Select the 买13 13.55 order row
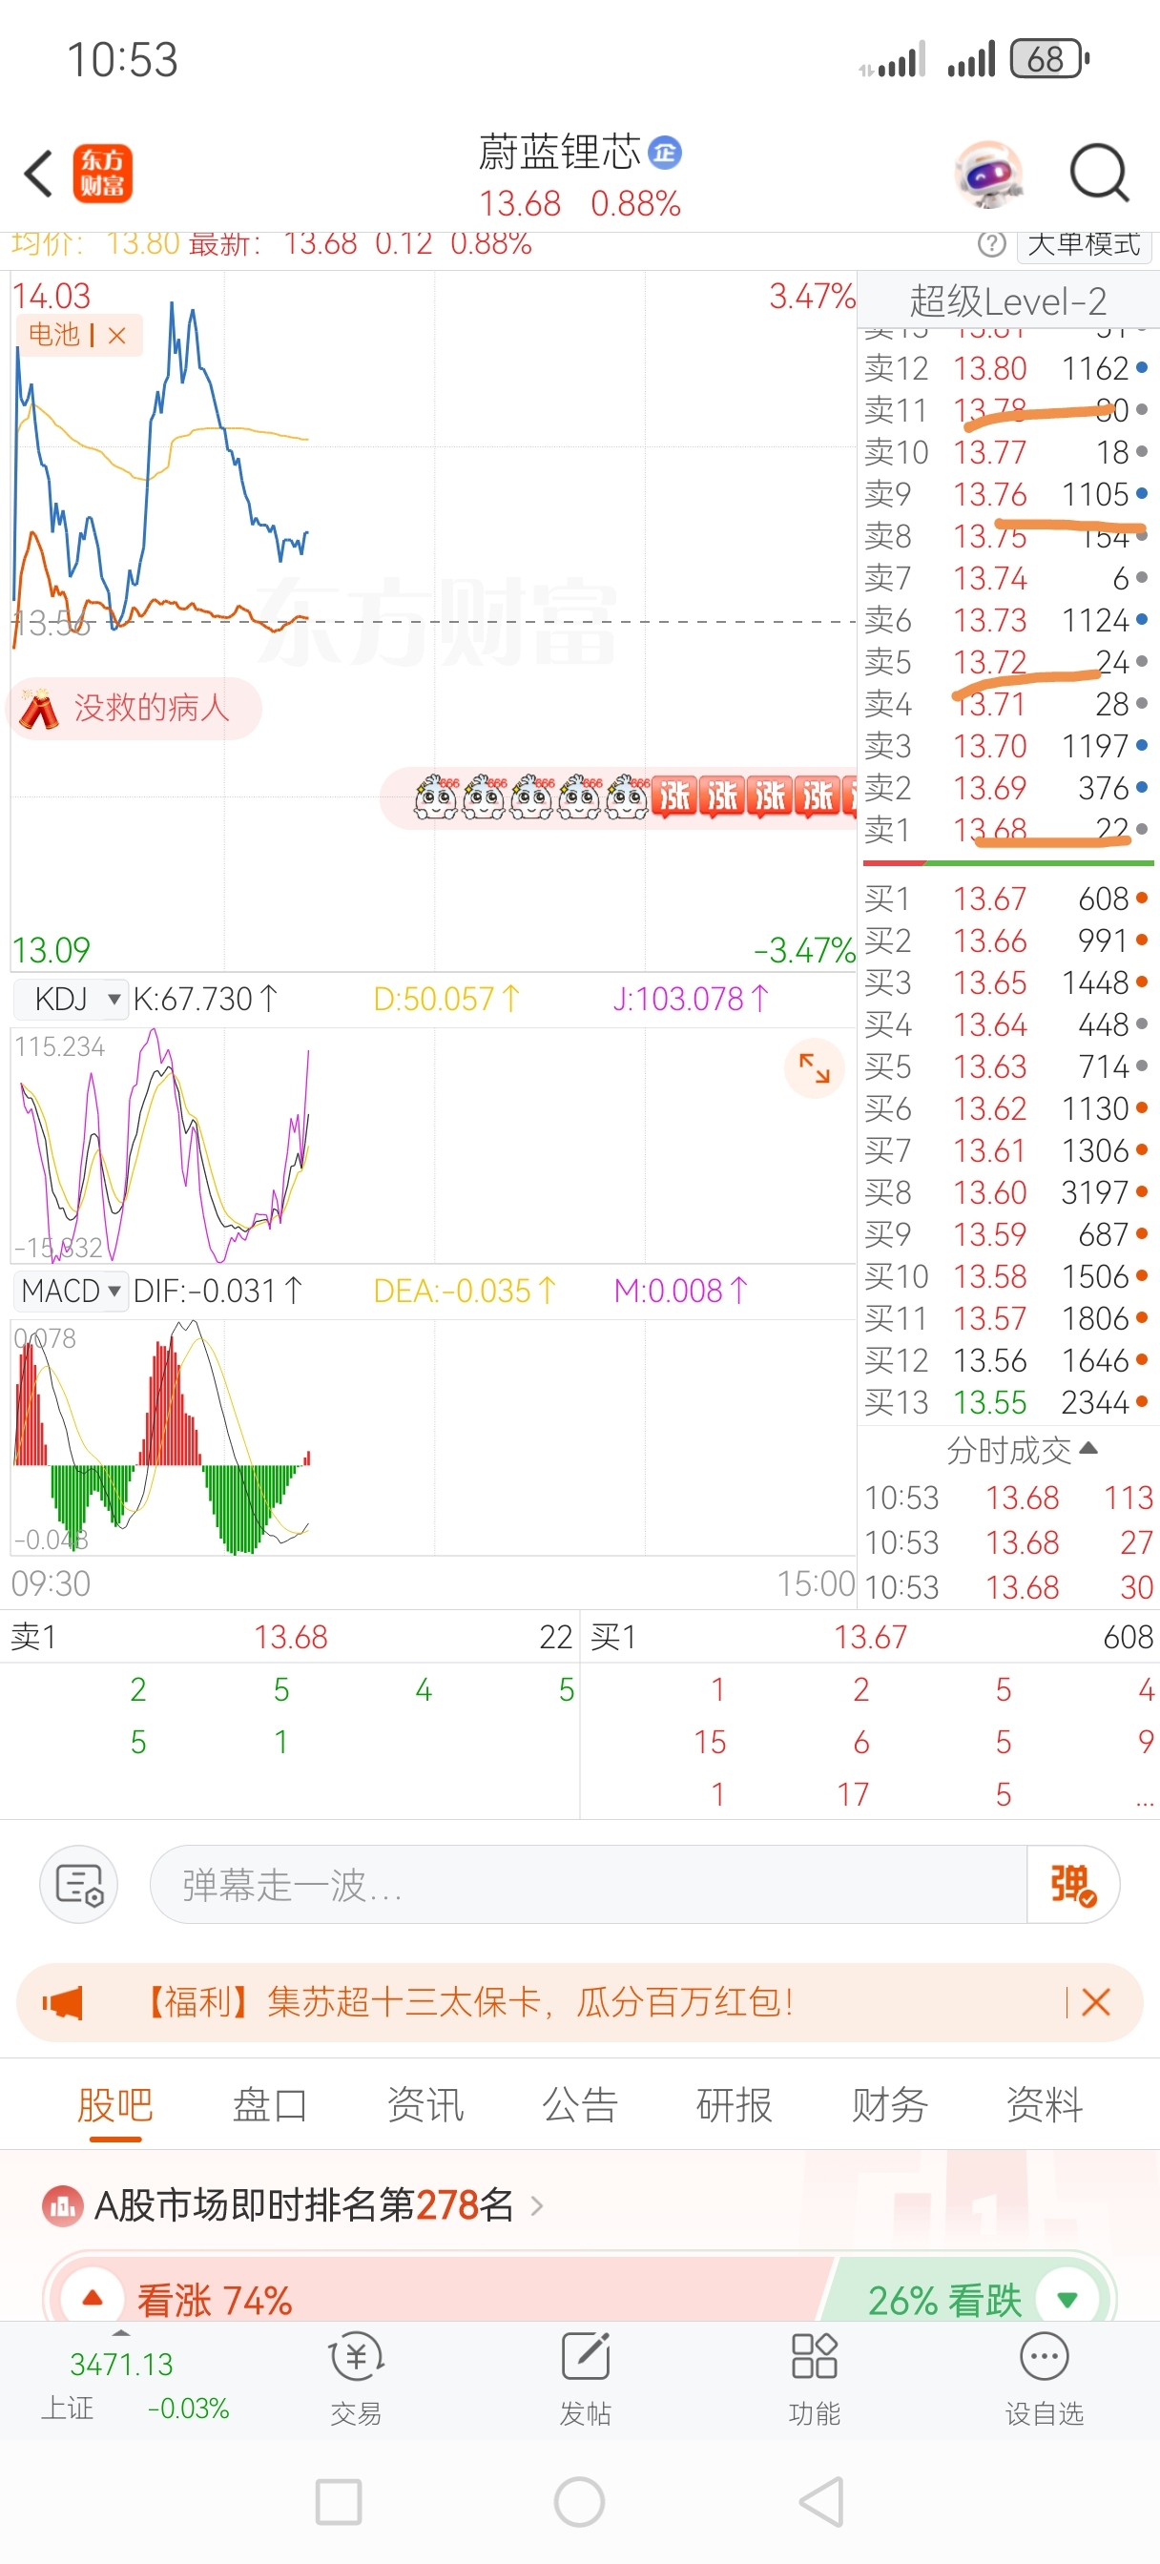 coord(1006,1402)
